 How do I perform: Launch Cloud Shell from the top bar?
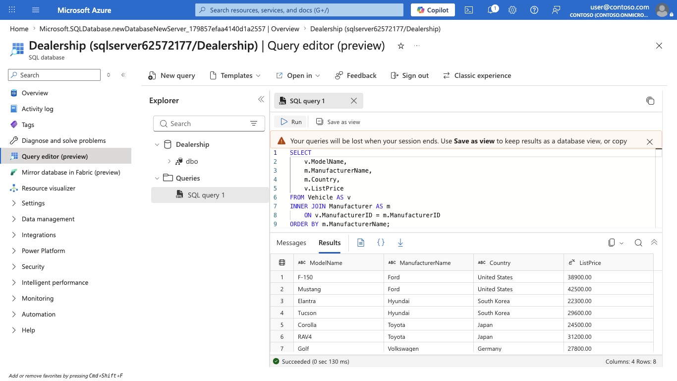pos(469,10)
